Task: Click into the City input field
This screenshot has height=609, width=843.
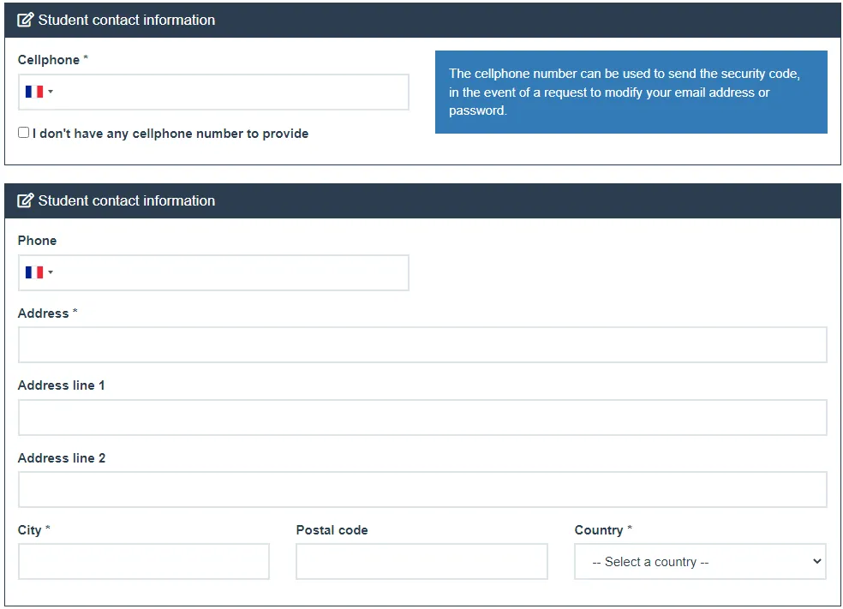Action: (143, 561)
